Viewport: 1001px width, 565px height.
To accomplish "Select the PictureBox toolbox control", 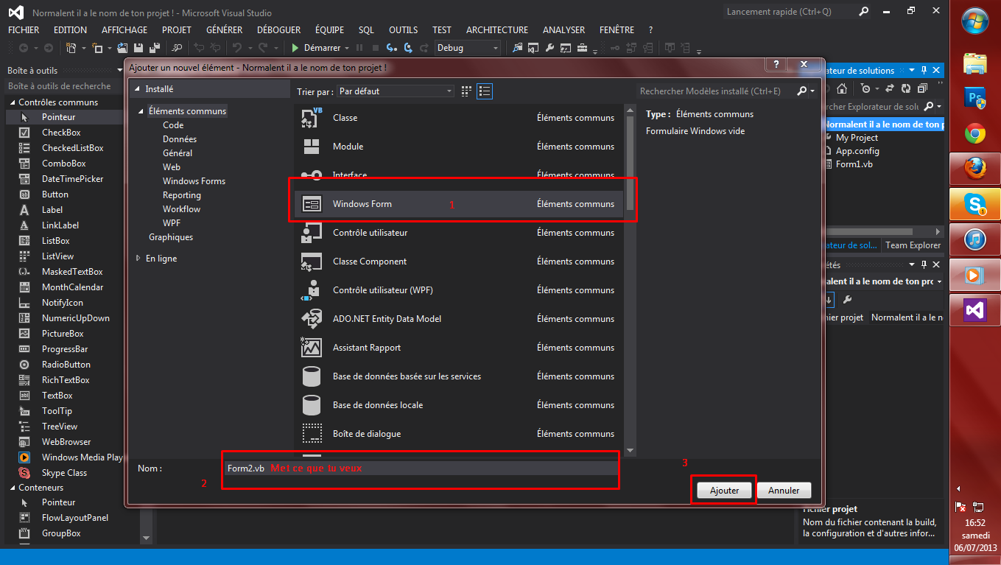I will (x=63, y=334).
